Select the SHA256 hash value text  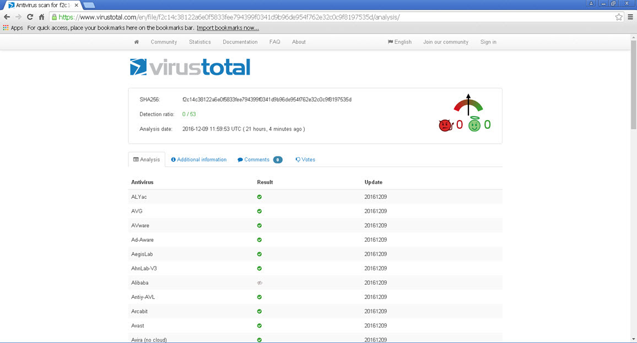click(267, 100)
